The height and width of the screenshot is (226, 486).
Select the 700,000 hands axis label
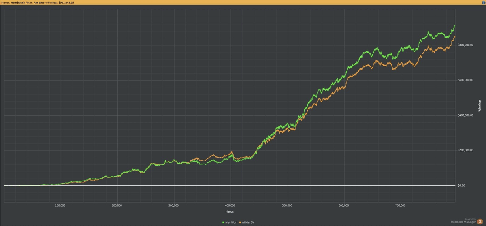pos(400,205)
